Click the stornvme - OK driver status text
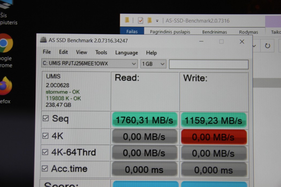Screen dimensions: 281x187 pyautogui.click(x=63, y=92)
